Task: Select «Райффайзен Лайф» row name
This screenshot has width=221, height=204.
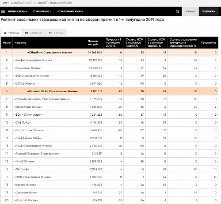Action: [x=28, y=138]
